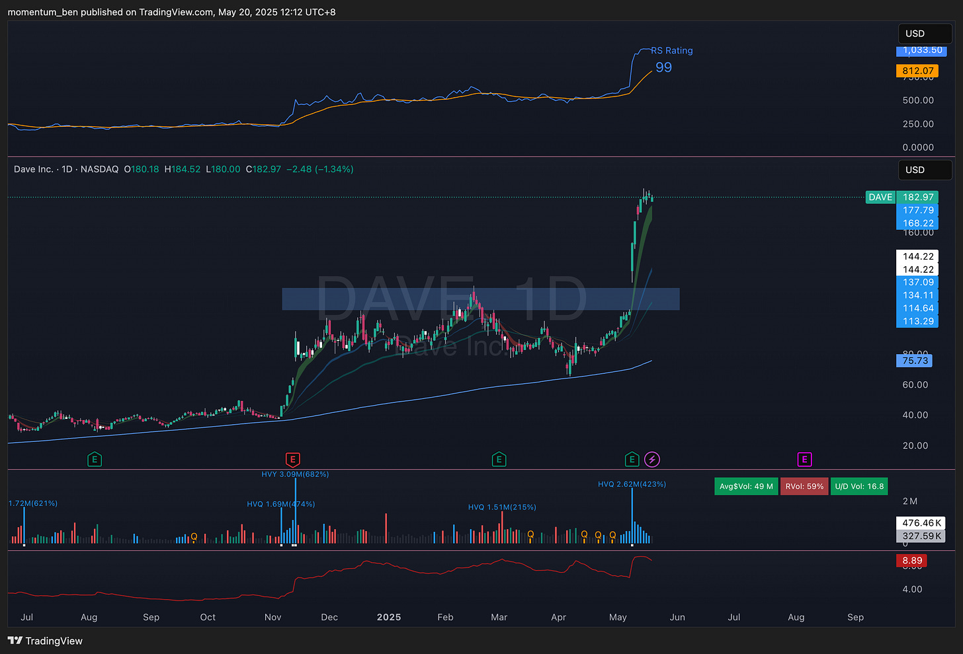The height and width of the screenshot is (654, 963).
Task: Click the 500.00 RS scale value
Action: [918, 100]
